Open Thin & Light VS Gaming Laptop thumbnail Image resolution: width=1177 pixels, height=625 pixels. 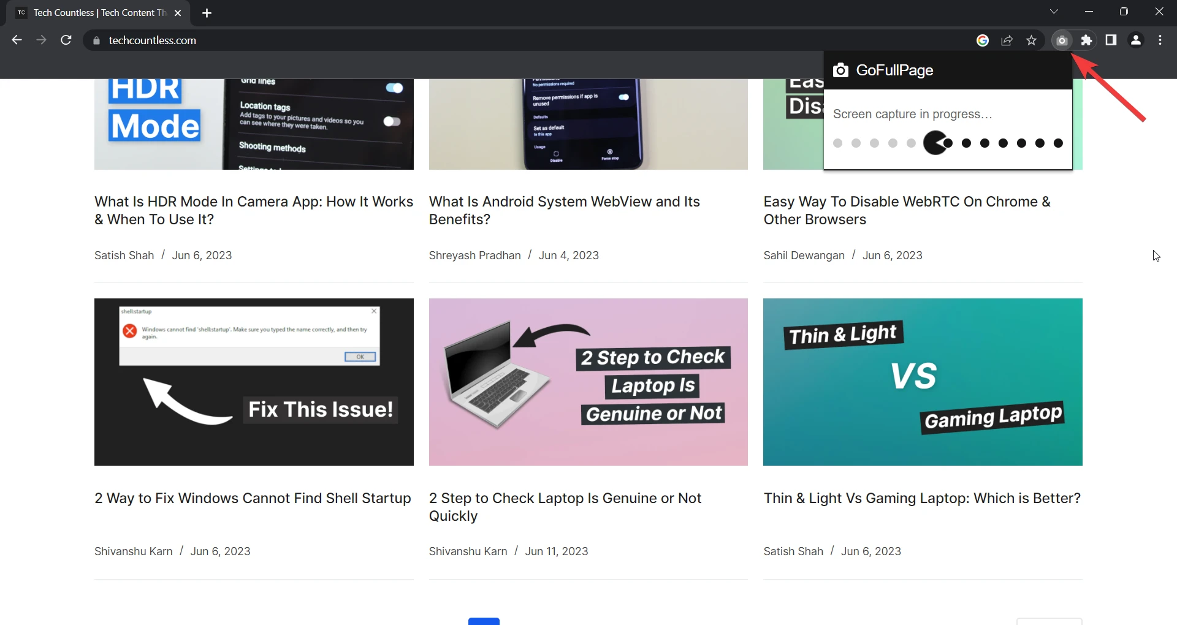coord(923,382)
